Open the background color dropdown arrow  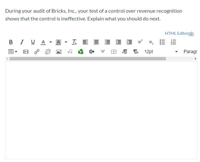click(66, 42)
